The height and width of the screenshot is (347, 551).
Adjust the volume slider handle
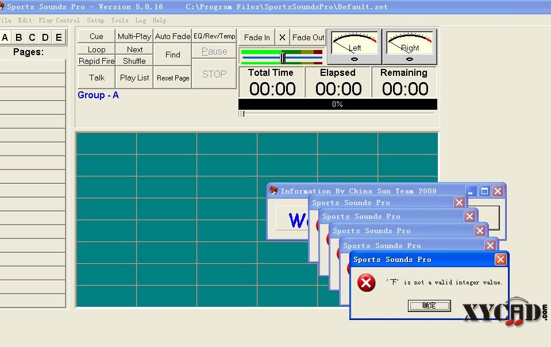[x=283, y=57]
